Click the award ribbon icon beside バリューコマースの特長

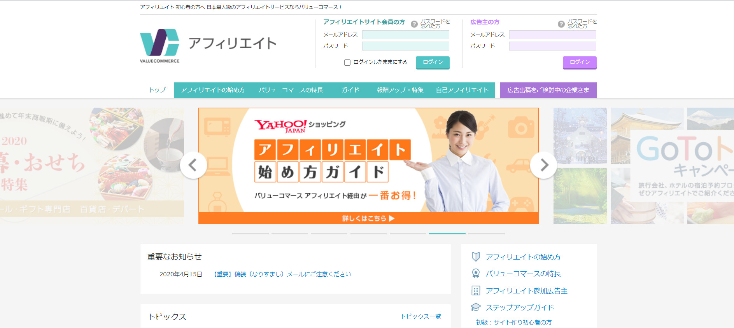476,273
